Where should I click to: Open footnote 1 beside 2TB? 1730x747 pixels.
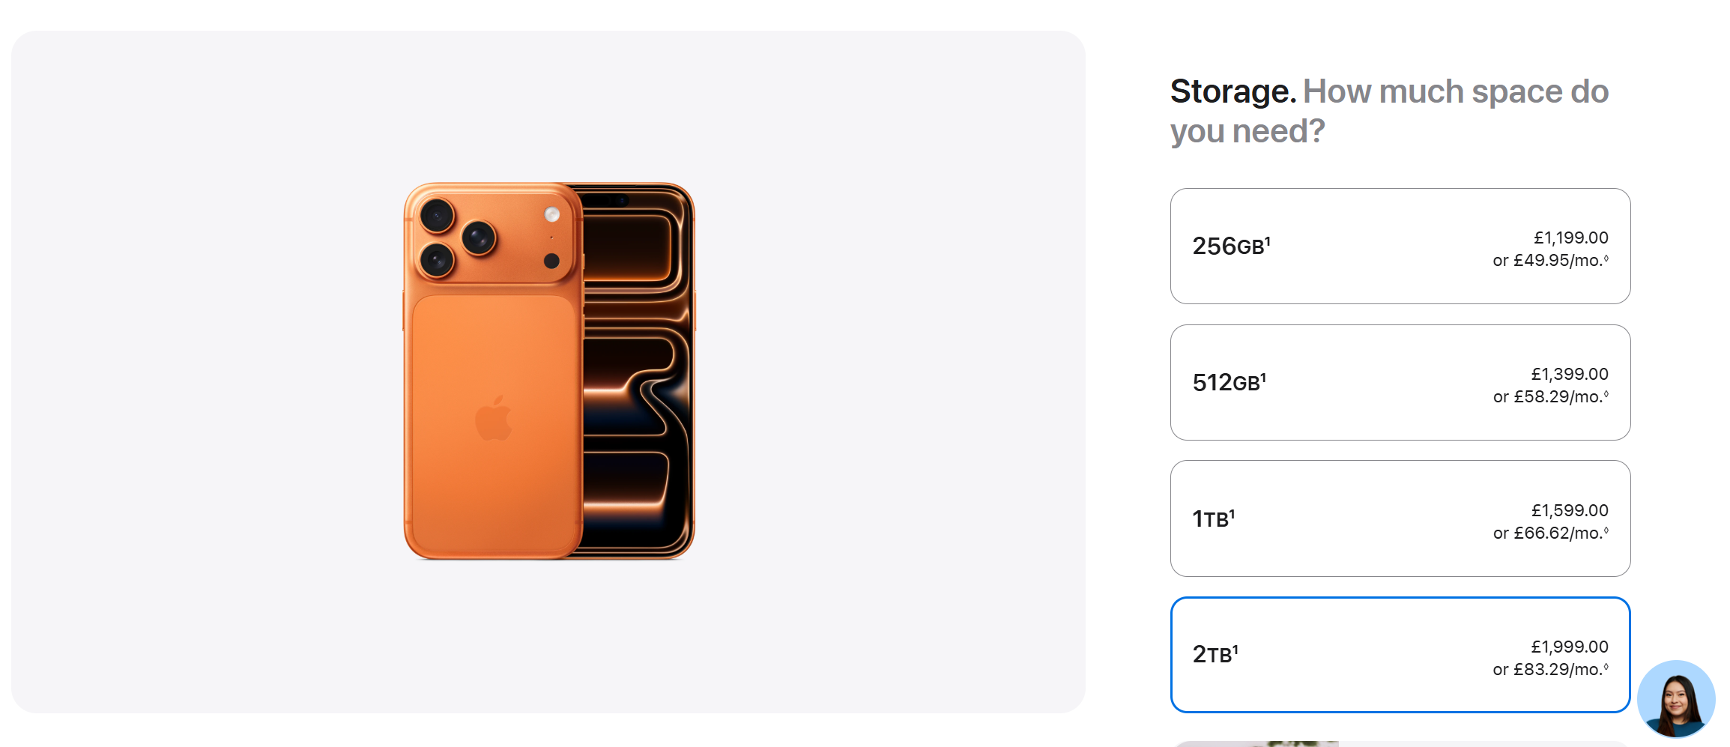[1236, 650]
